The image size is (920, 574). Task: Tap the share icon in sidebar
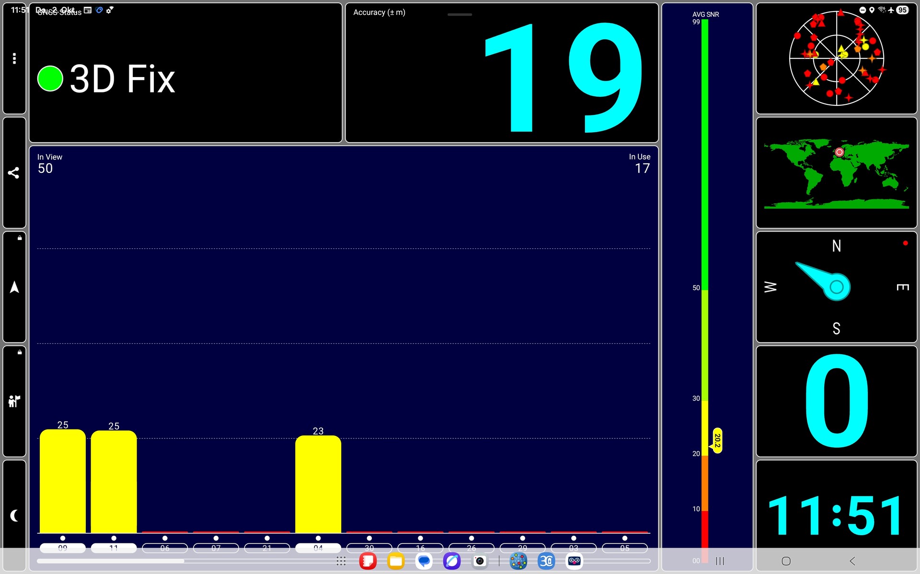(x=14, y=173)
